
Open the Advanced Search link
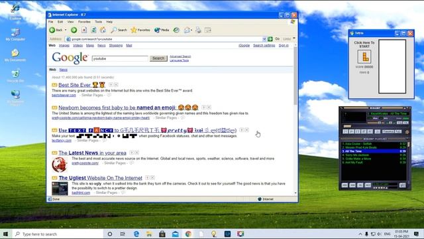(180, 56)
